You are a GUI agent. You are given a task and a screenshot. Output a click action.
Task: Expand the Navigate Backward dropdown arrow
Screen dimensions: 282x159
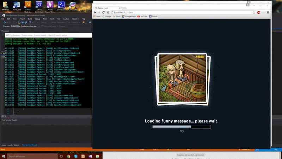click(7, 23)
